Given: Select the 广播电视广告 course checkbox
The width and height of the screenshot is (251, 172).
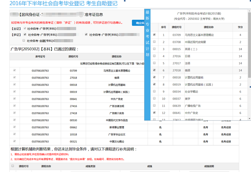Looking at the screenshot, I should click(154, 105).
